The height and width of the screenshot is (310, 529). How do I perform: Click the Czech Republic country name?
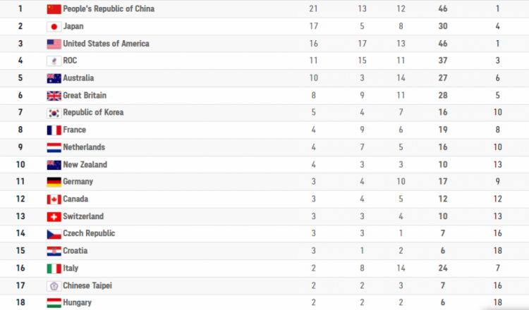[x=89, y=233]
